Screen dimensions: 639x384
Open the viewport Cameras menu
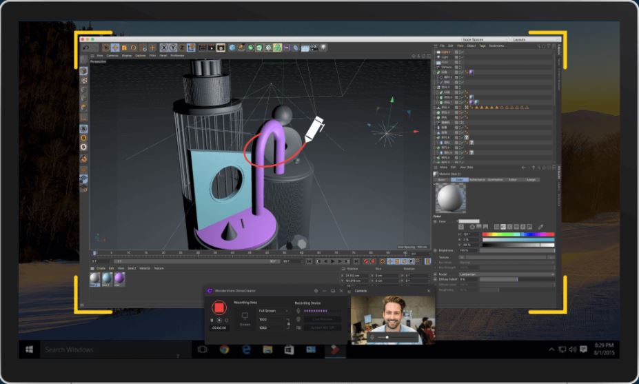click(x=112, y=55)
